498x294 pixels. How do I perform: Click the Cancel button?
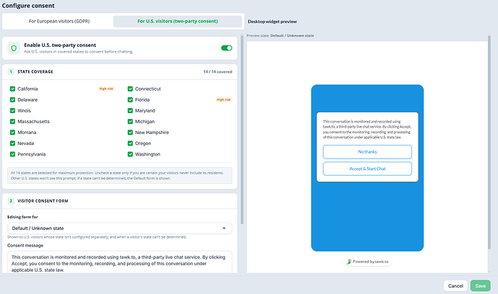click(x=455, y=286)
